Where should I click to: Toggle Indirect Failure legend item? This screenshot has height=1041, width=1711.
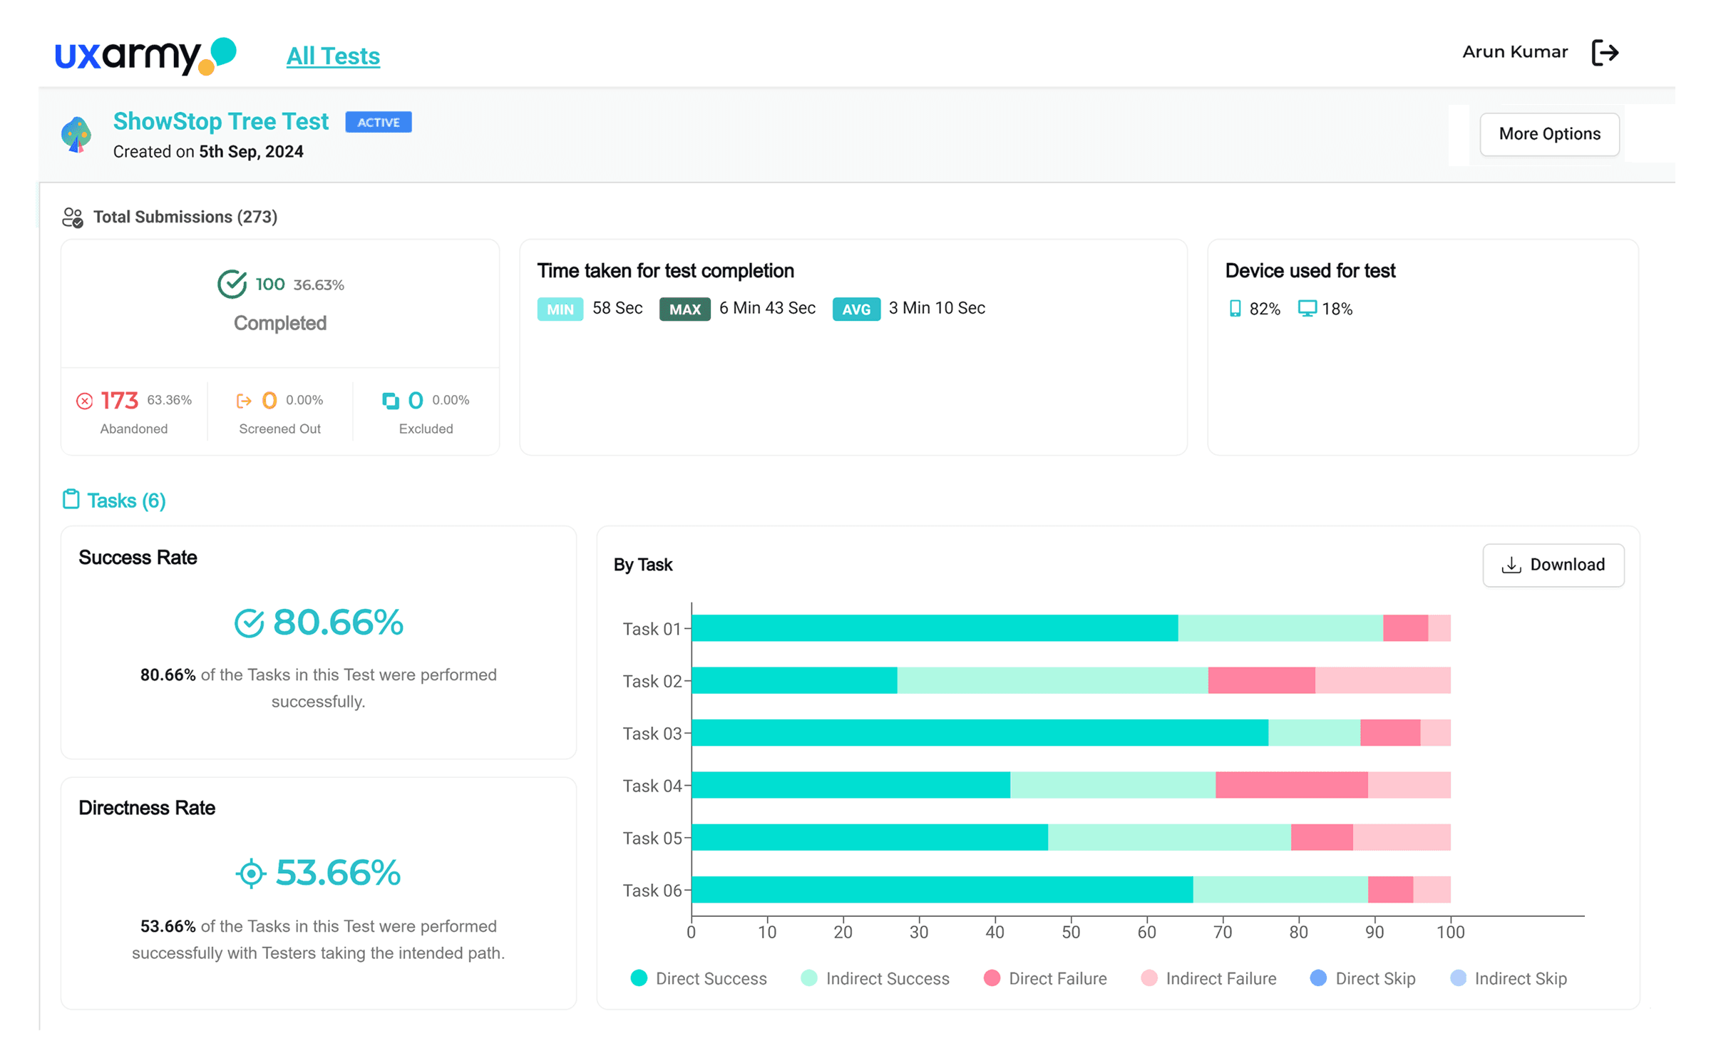pos(1208,978)
